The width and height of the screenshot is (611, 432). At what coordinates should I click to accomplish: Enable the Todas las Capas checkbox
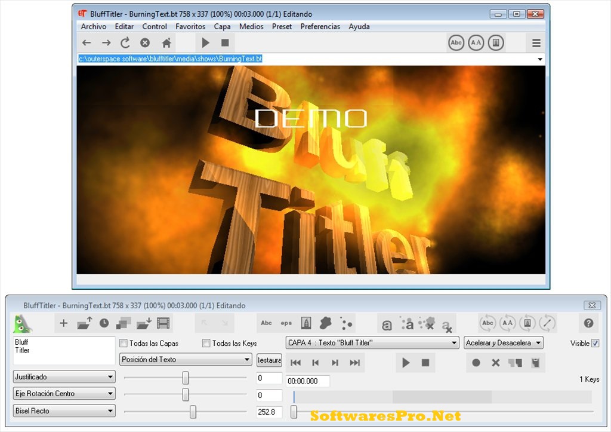[123, 343]
